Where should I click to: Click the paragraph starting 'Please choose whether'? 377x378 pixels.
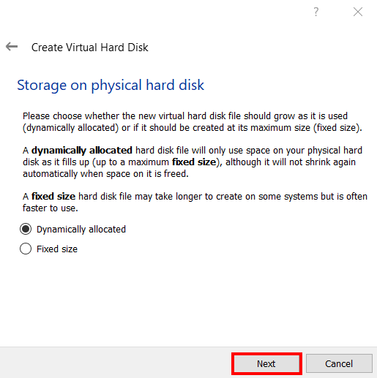pos(193,122)
